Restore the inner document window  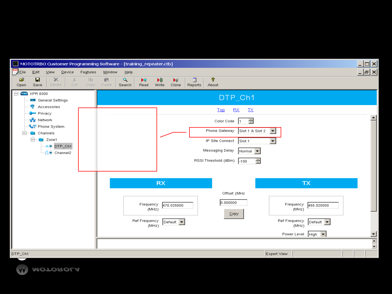tap(367, 72)
